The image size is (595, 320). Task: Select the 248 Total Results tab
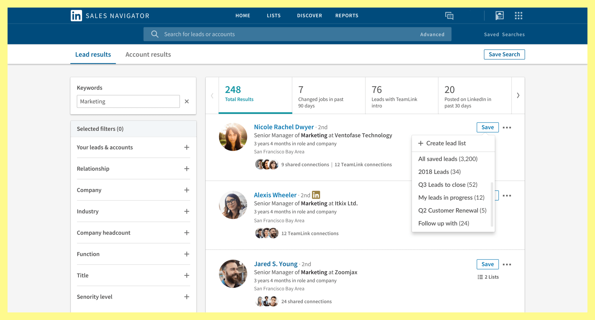(255, 95)
